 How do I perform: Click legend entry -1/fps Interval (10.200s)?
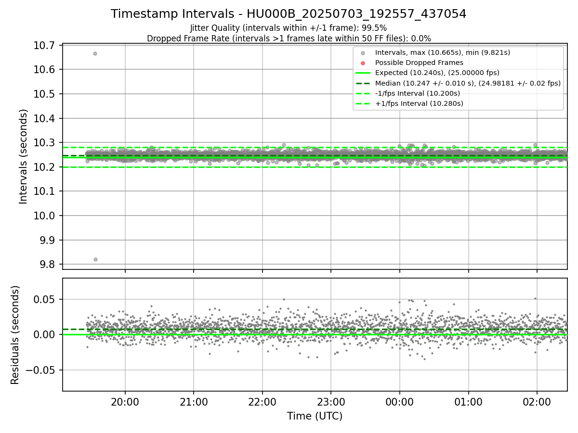tap(417, 93)
